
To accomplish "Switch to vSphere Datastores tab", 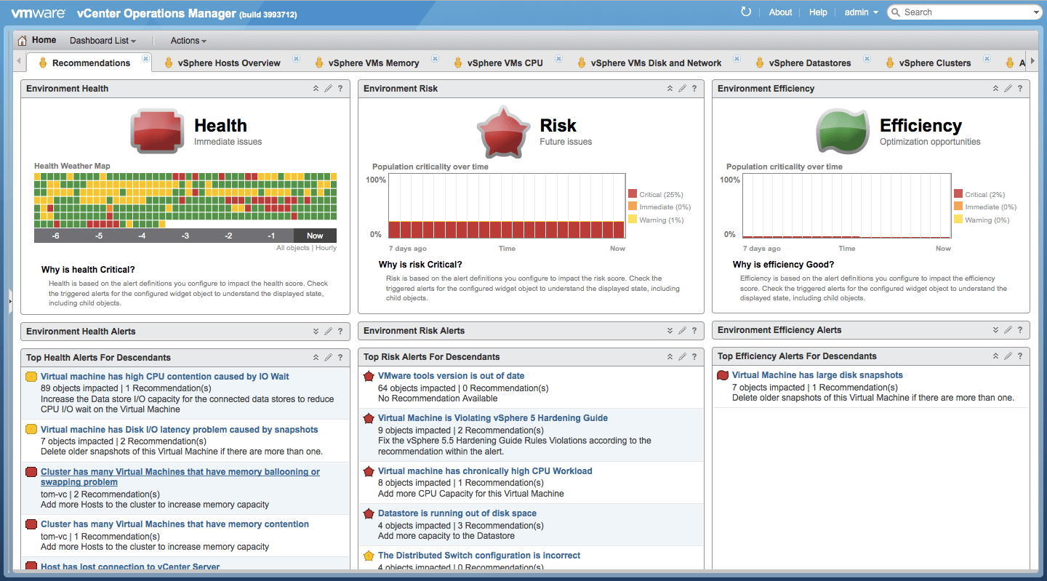I will (x=809, y=63).
